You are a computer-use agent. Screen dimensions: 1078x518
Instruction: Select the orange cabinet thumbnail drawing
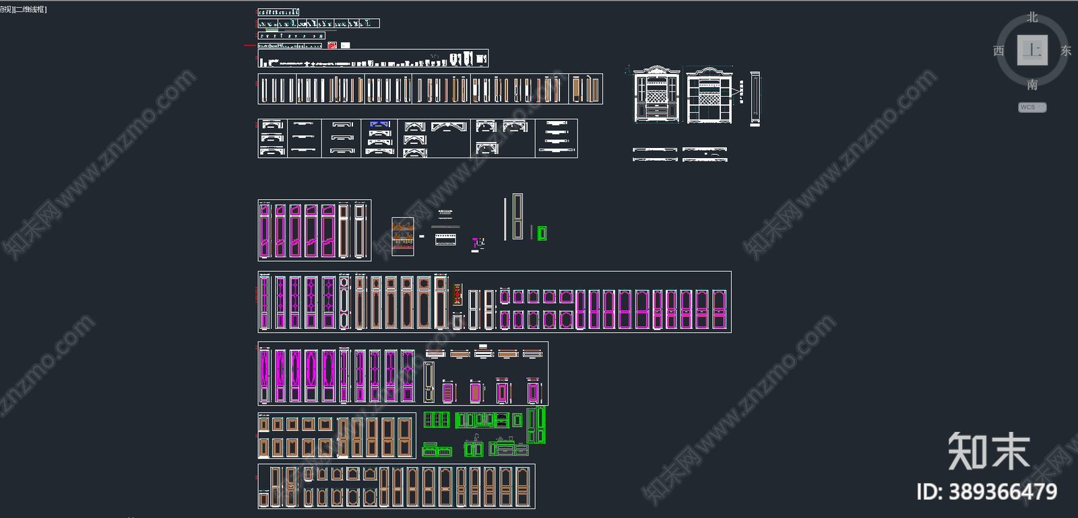403,236
